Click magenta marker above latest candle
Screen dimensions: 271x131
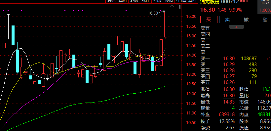pyautogui.click(x=161, y=10)
